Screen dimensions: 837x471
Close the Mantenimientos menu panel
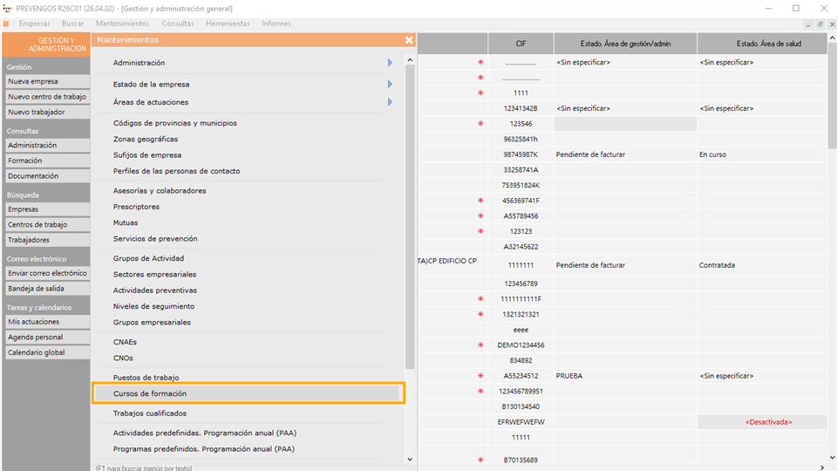pyautogui.click(x=409, y=40)
